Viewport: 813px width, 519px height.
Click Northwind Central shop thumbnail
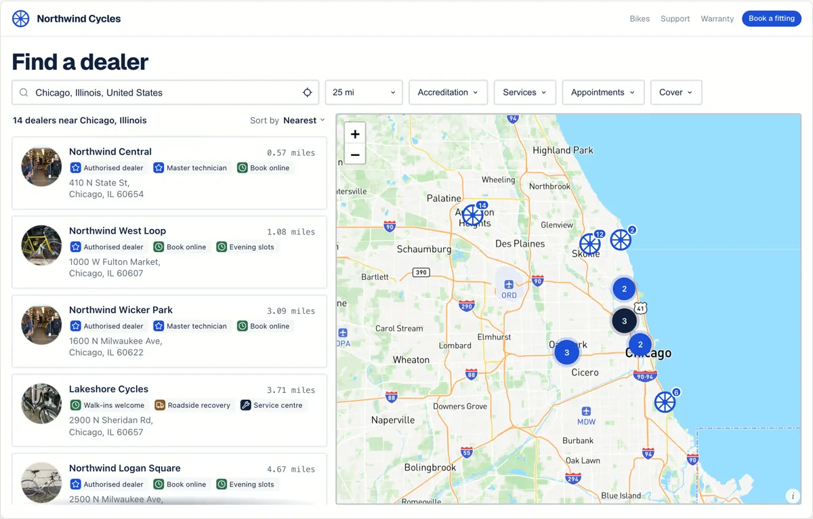41,166
